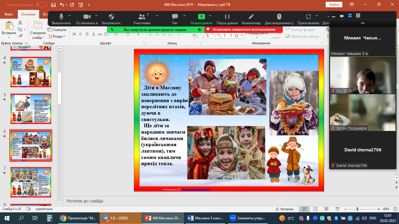Screen dimensions: 399x224
Task: Click zoom in plus button in status bar
Action: (379, 209)
